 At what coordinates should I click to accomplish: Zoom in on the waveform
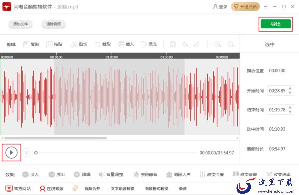[218, 44]
